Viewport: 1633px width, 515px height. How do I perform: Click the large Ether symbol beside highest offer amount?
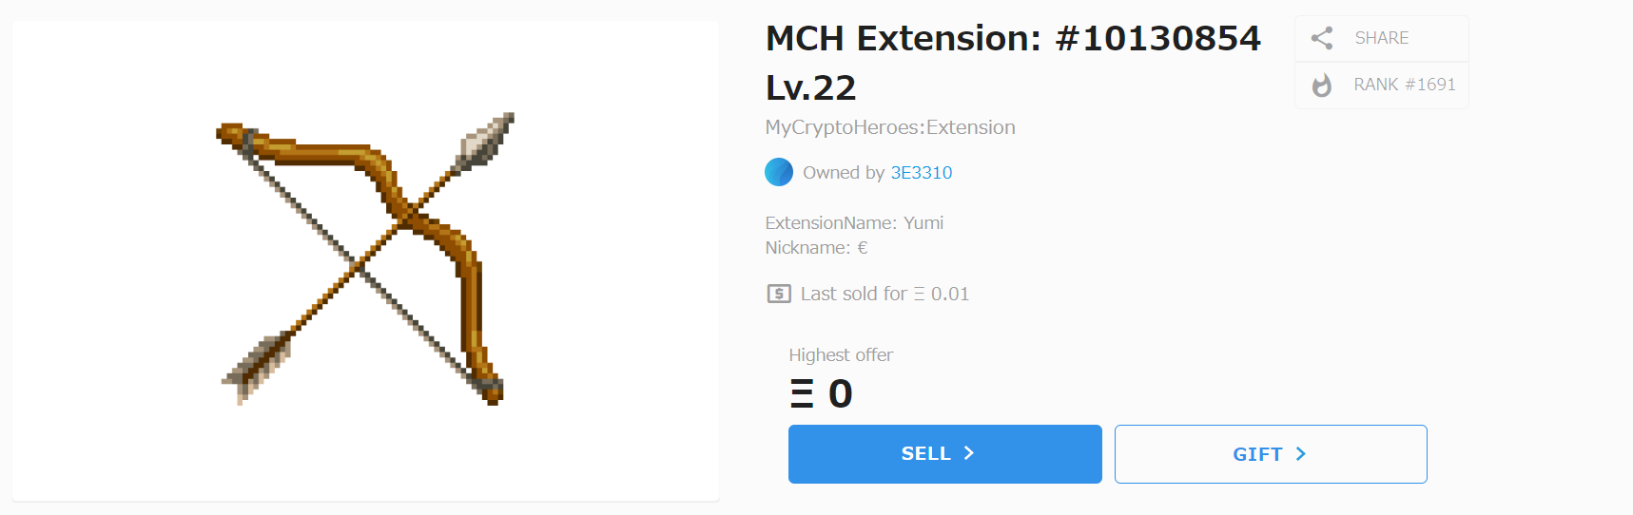(802, 393)
